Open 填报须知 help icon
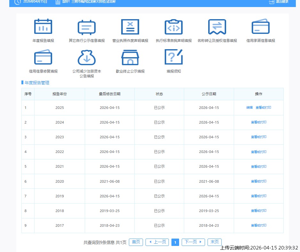 coord(174,57)
